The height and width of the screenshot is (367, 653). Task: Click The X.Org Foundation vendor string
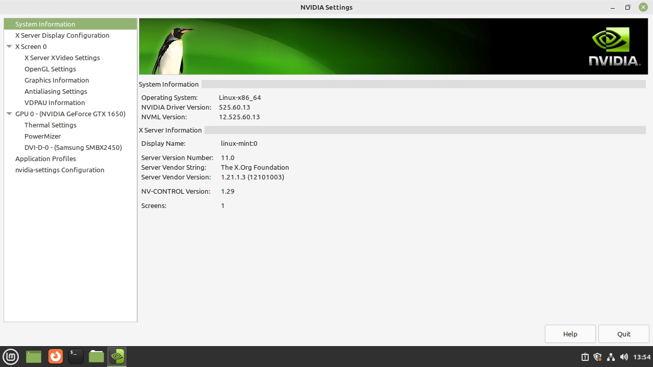point(255,167)
